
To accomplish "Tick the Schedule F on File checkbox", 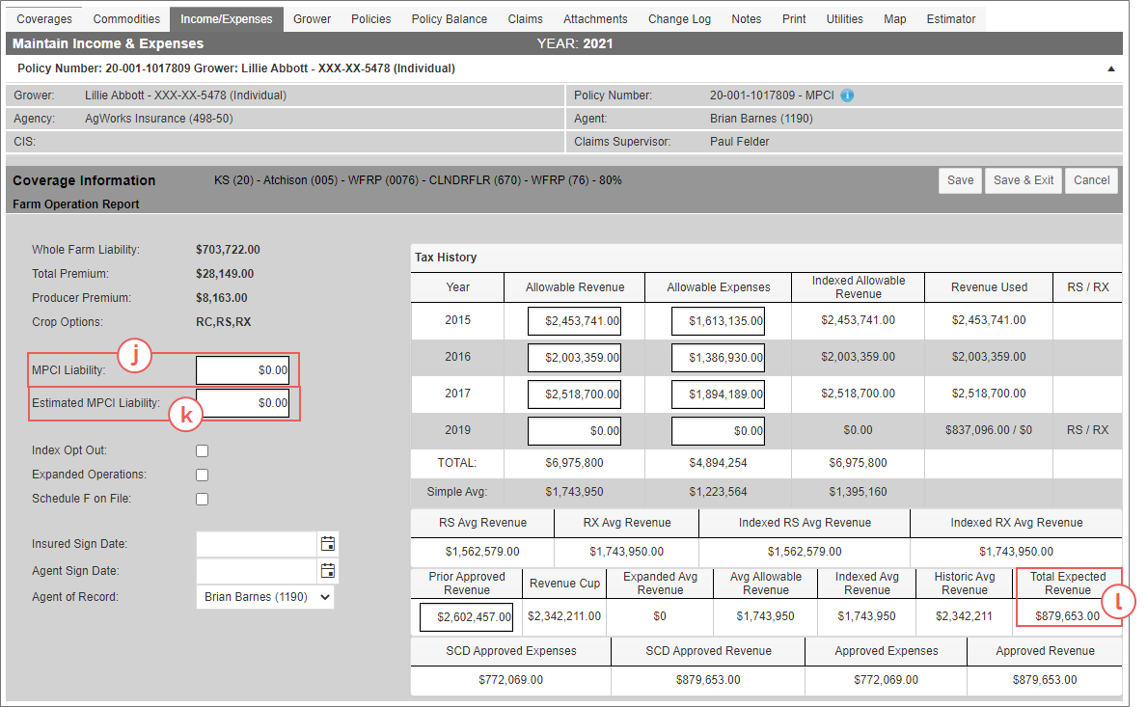I will pos(203,499).
